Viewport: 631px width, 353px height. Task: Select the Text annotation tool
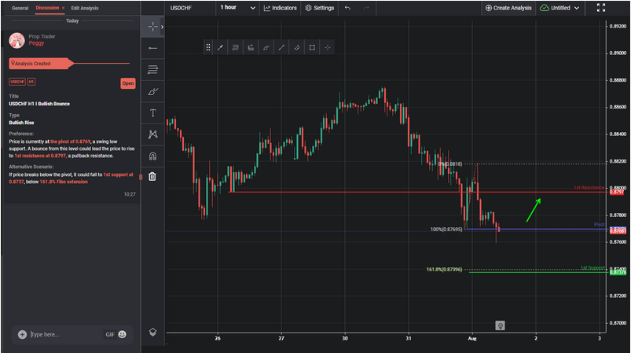click(153, 113)
